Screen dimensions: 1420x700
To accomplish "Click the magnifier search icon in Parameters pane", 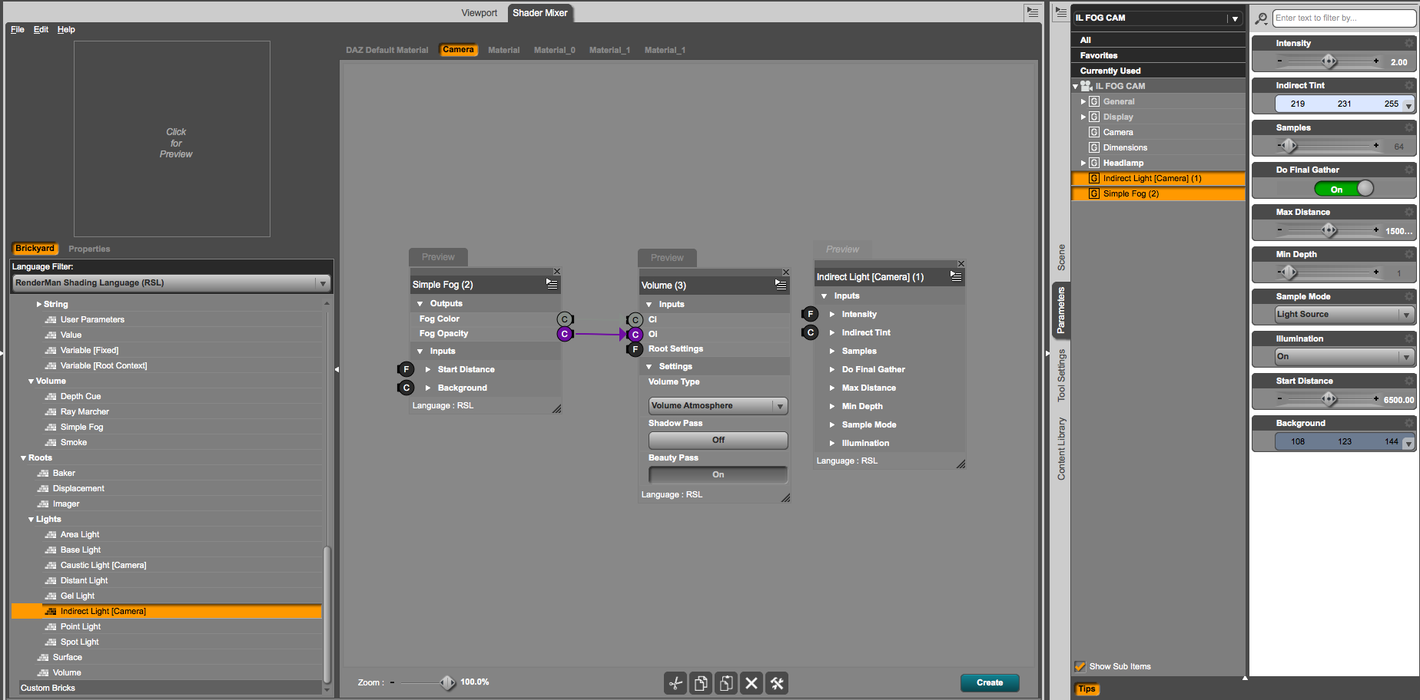I will [1260, 18].
